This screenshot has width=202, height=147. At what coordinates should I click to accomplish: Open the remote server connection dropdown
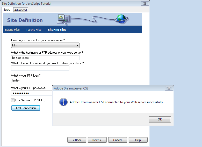click(x=45, y=45)
